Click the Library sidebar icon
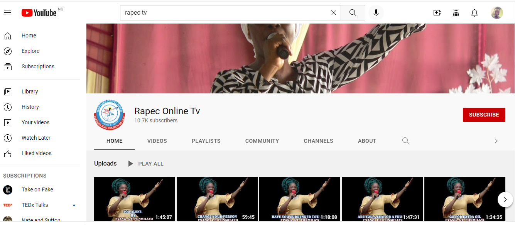This screenshot has width=515, height=225. (x=8, y=91)
